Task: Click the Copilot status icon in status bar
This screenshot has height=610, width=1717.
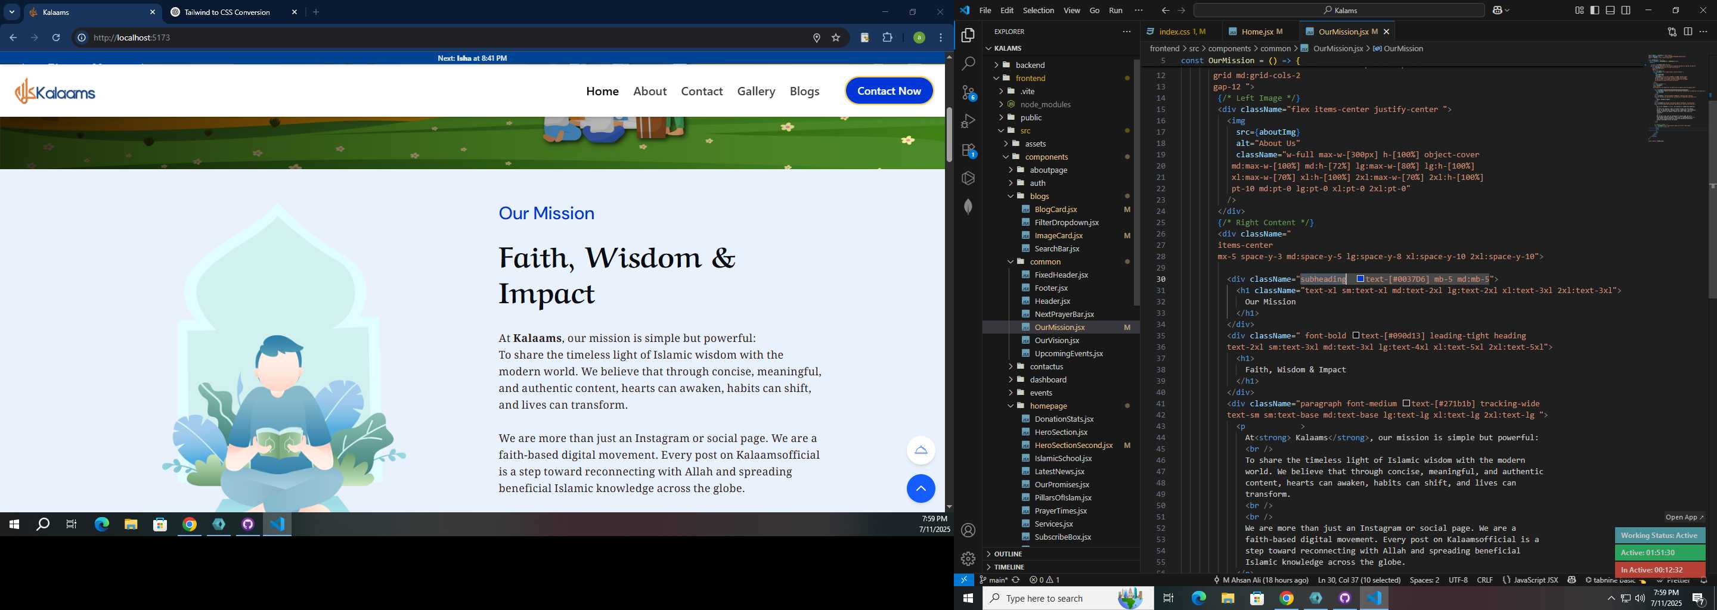Action: [x=1572, y=580]
